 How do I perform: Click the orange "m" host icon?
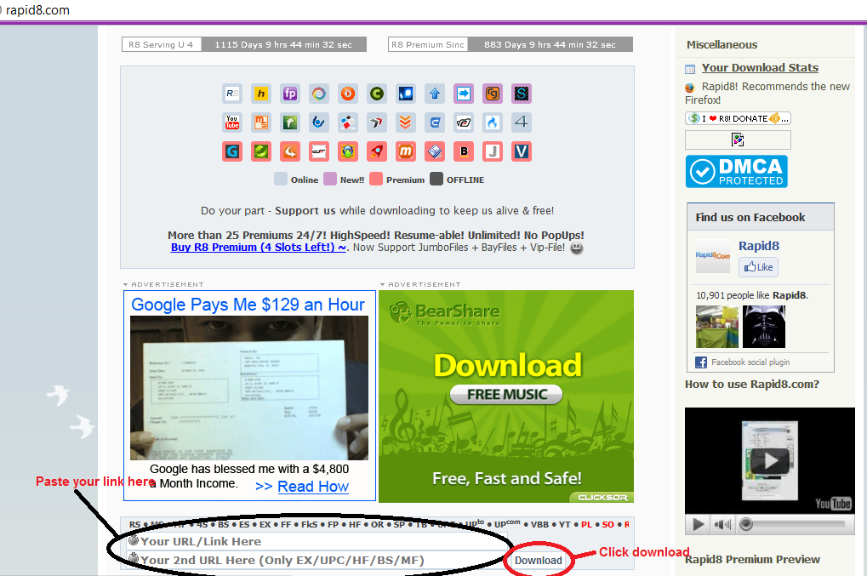tap(406, 151)
